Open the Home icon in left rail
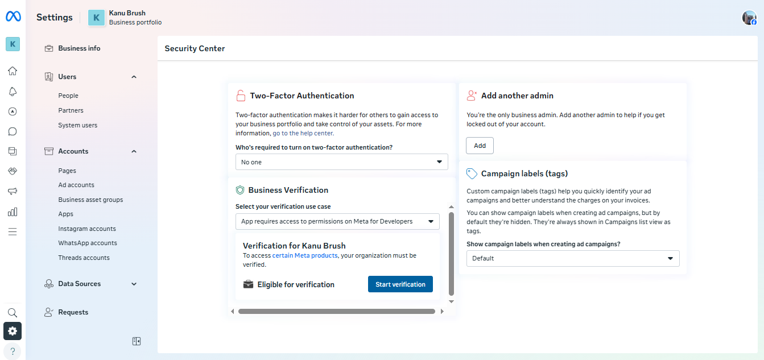The height and width of the screenshot is (360, 764). coord(13,71)
